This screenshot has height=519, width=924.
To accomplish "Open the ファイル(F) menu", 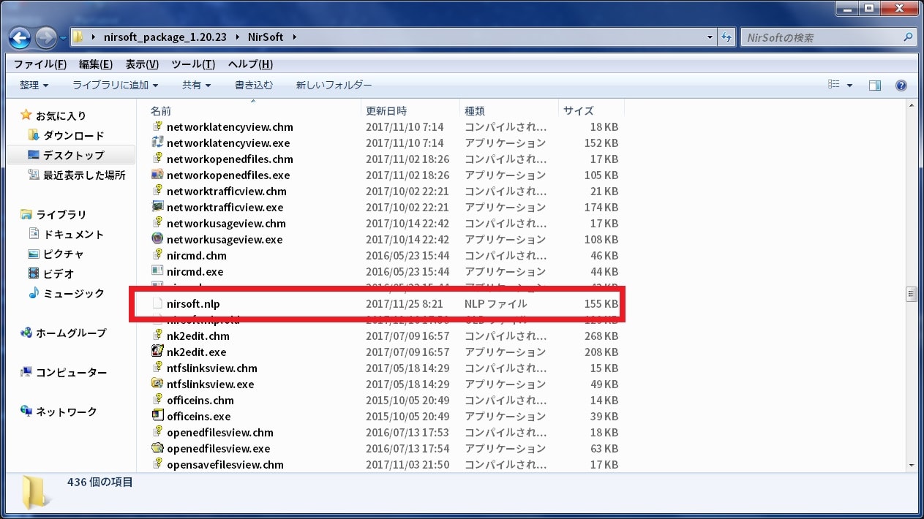I will [40, 64].
